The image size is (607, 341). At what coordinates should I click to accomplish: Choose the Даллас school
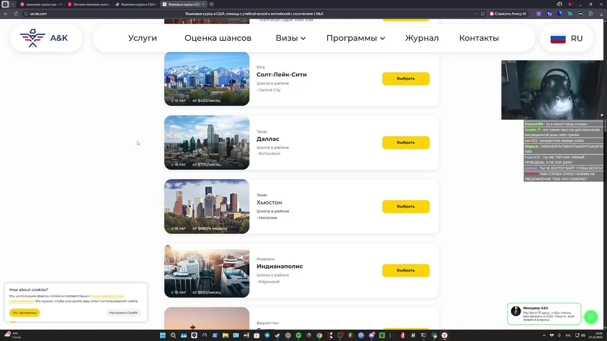[406, 143]
